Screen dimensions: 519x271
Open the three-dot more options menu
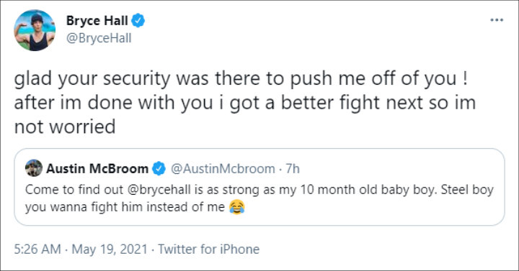tap(497, 20)
